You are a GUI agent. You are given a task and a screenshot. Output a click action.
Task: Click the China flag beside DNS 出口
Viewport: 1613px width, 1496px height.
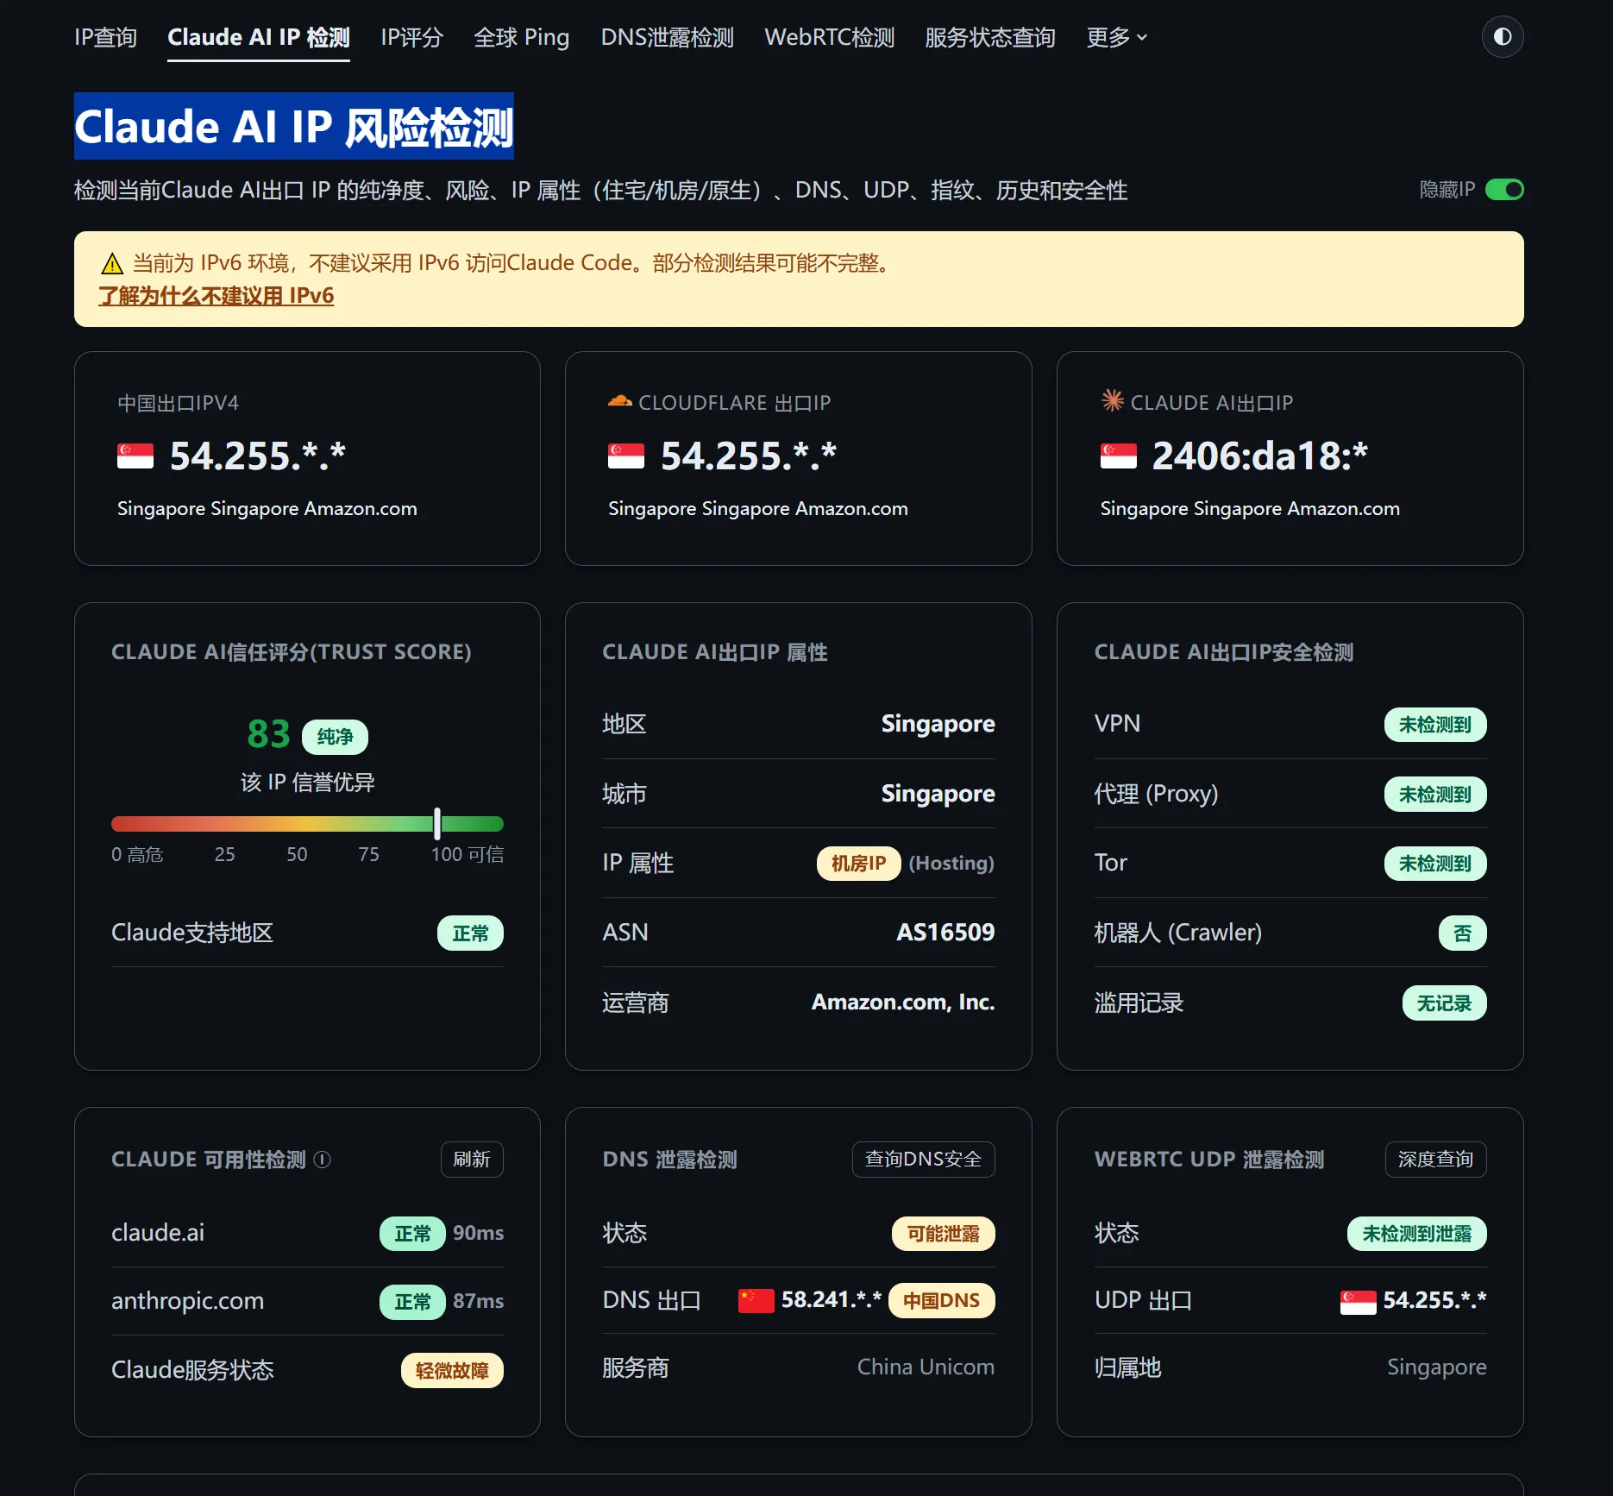coord(756,1301)
